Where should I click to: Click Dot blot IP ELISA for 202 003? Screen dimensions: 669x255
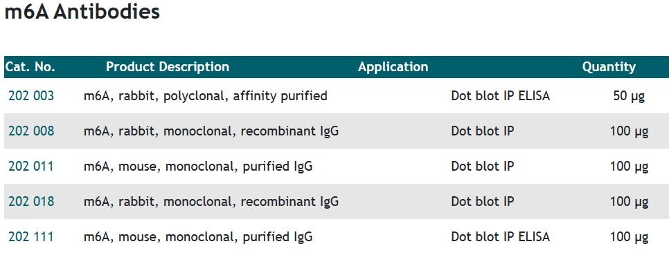501,96
